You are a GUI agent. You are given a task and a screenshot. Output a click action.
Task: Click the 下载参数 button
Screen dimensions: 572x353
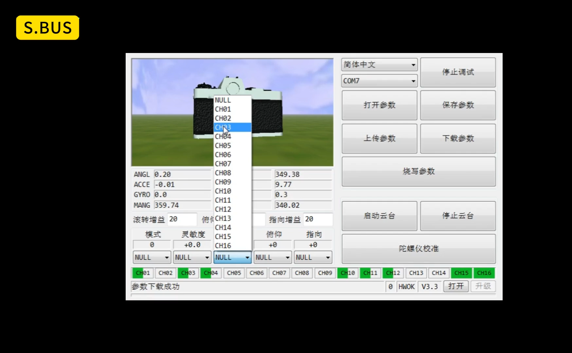(458, 139)
